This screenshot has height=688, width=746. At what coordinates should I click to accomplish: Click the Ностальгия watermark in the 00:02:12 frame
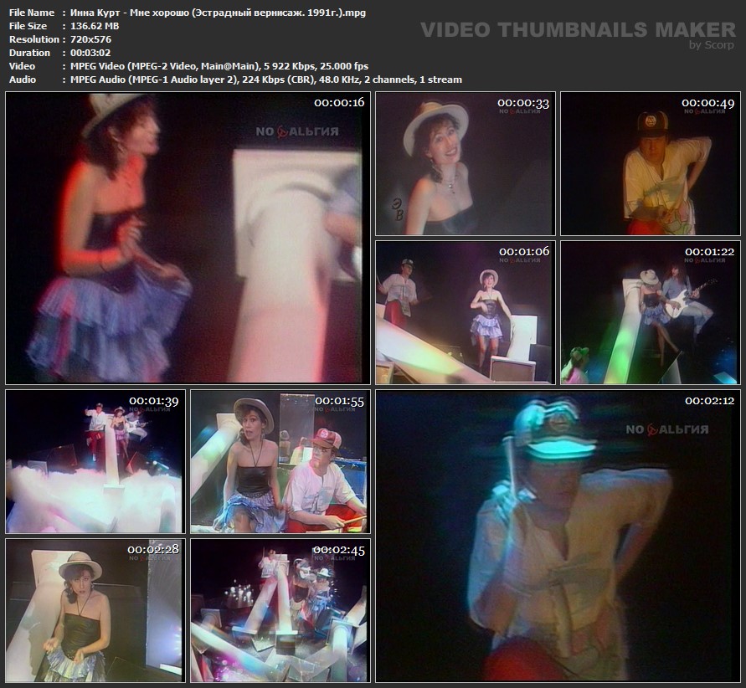666,429
